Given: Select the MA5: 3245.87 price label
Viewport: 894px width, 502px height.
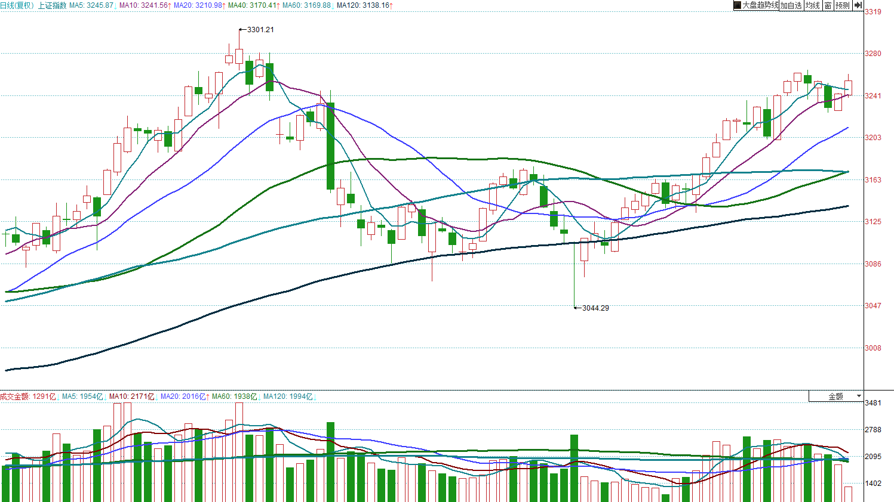Looking at the screenshot, I should pos(91,5).
